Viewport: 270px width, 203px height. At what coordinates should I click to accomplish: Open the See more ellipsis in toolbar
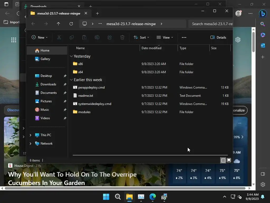[184, 37]
